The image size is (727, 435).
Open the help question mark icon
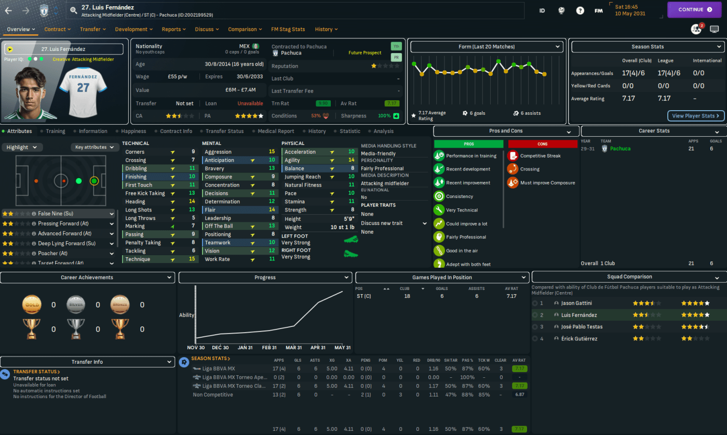[x=580, y=10]
